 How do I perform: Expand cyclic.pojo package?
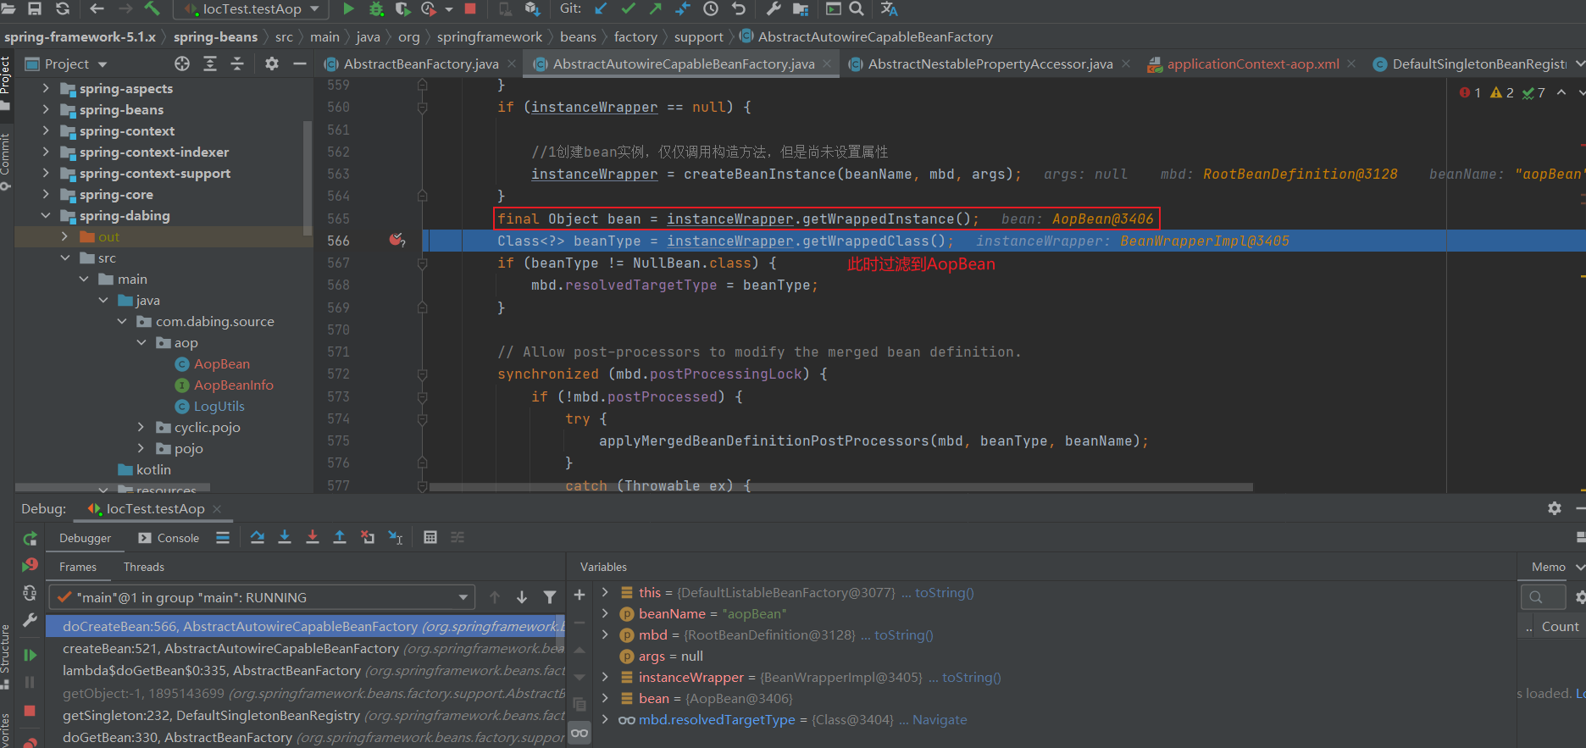tap(141, 427)
